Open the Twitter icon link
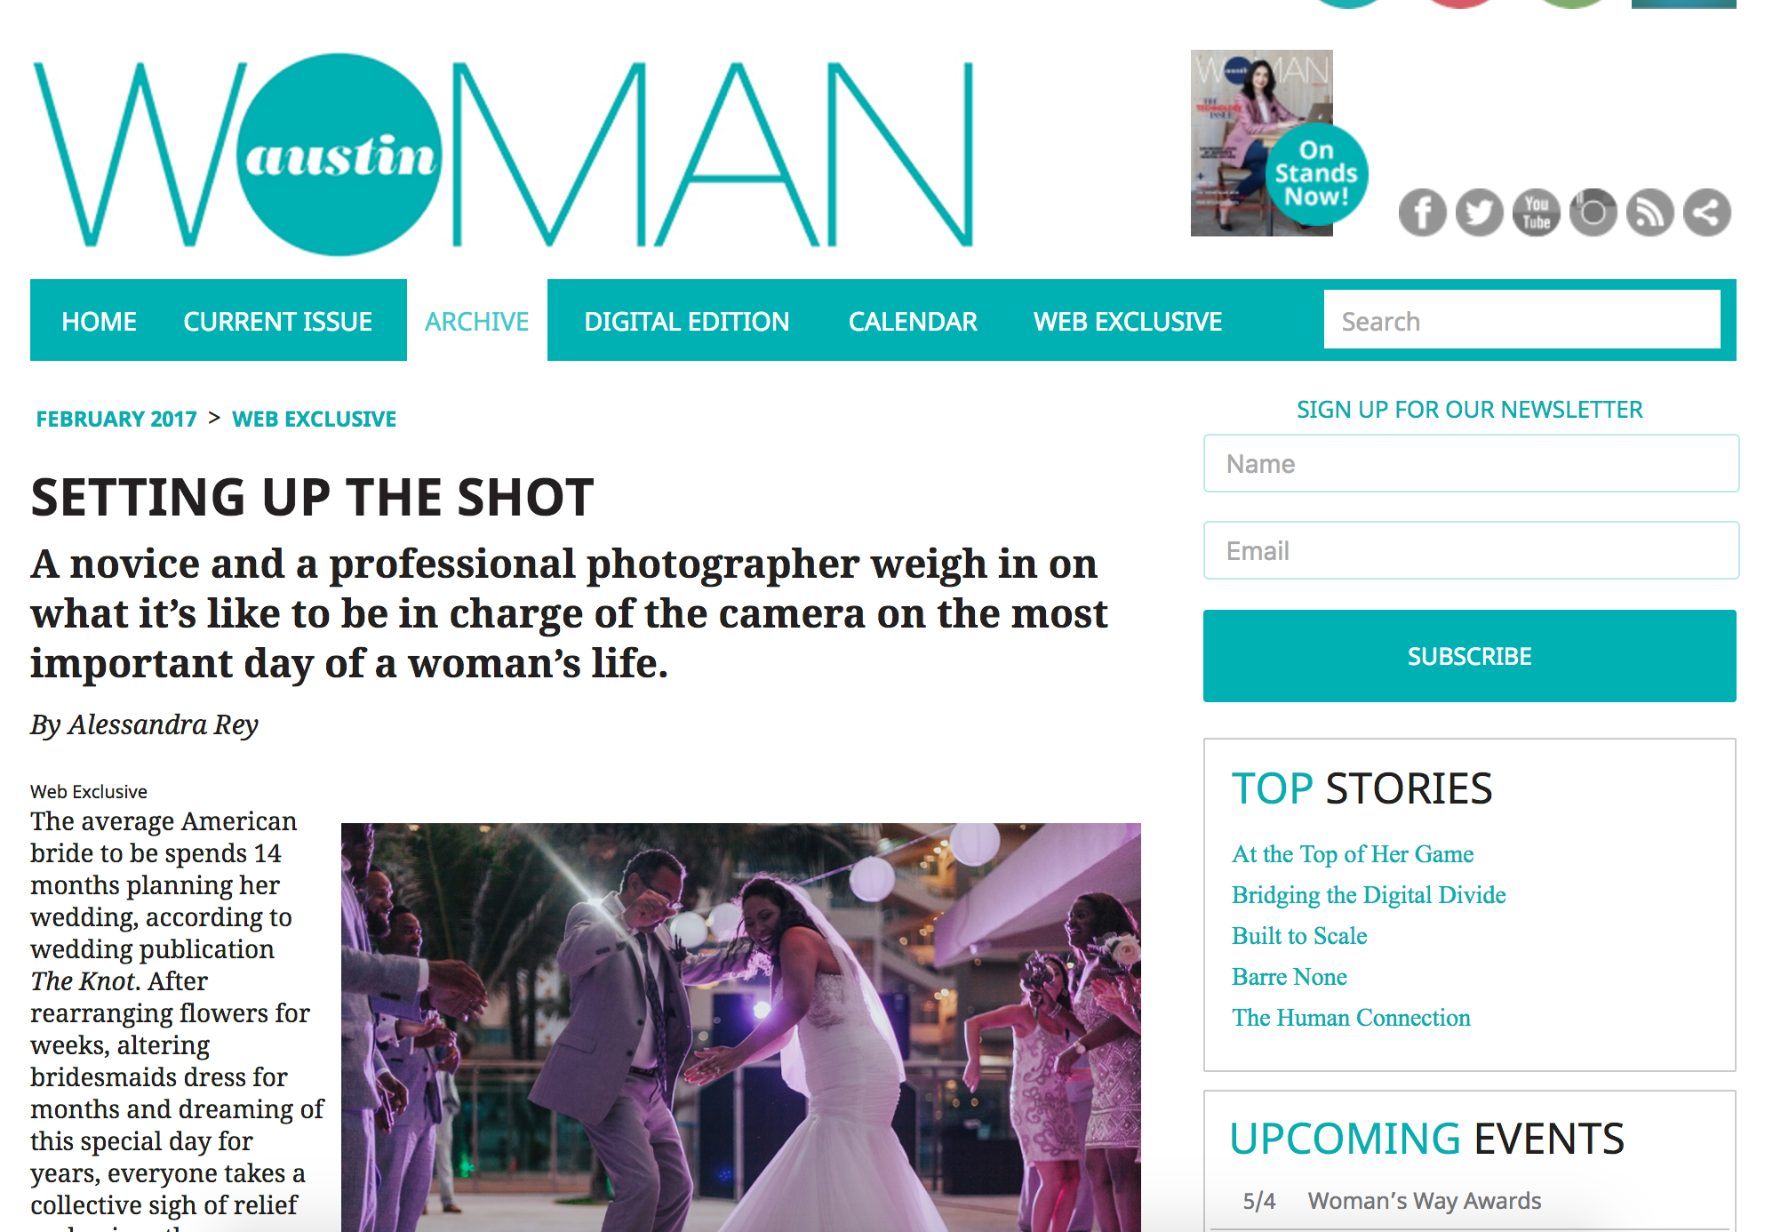Screen dimensions: 1765x1232 [x=1479, y=212]
